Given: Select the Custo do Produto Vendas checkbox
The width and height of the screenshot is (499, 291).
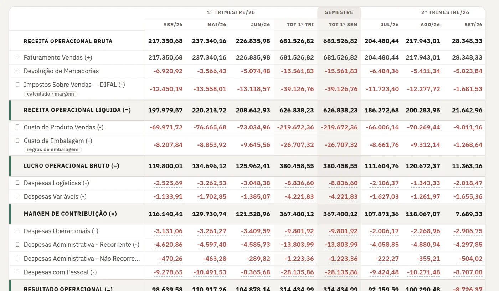Looking at the screenshot, I should click(17, 127).
